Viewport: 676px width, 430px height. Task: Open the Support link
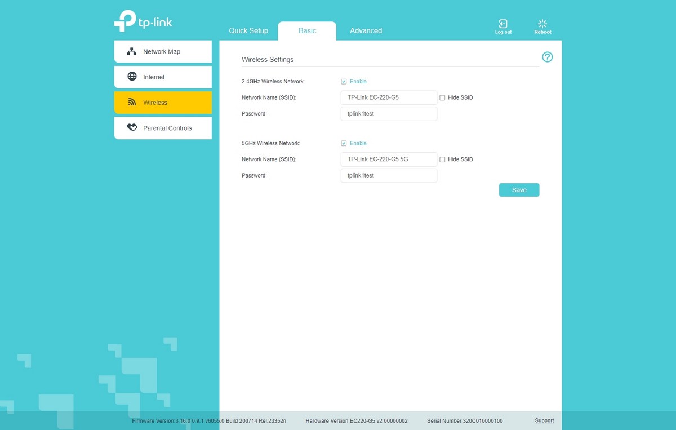coord(544,420)
